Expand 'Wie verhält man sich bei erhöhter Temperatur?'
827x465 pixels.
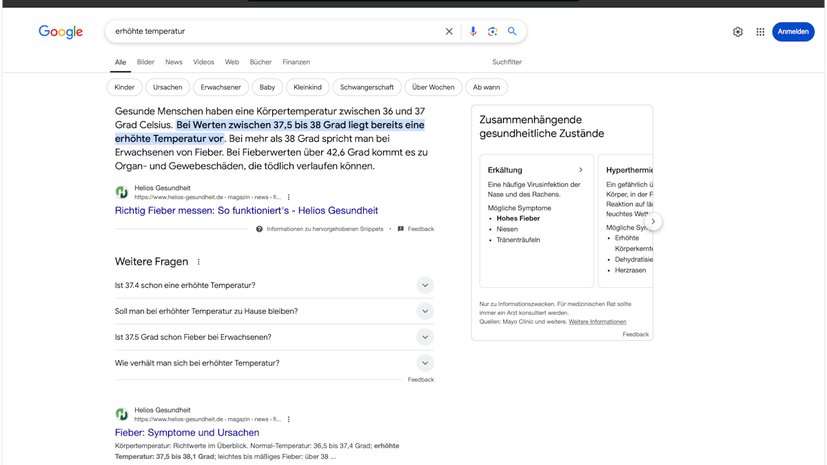tap(425, 362)
